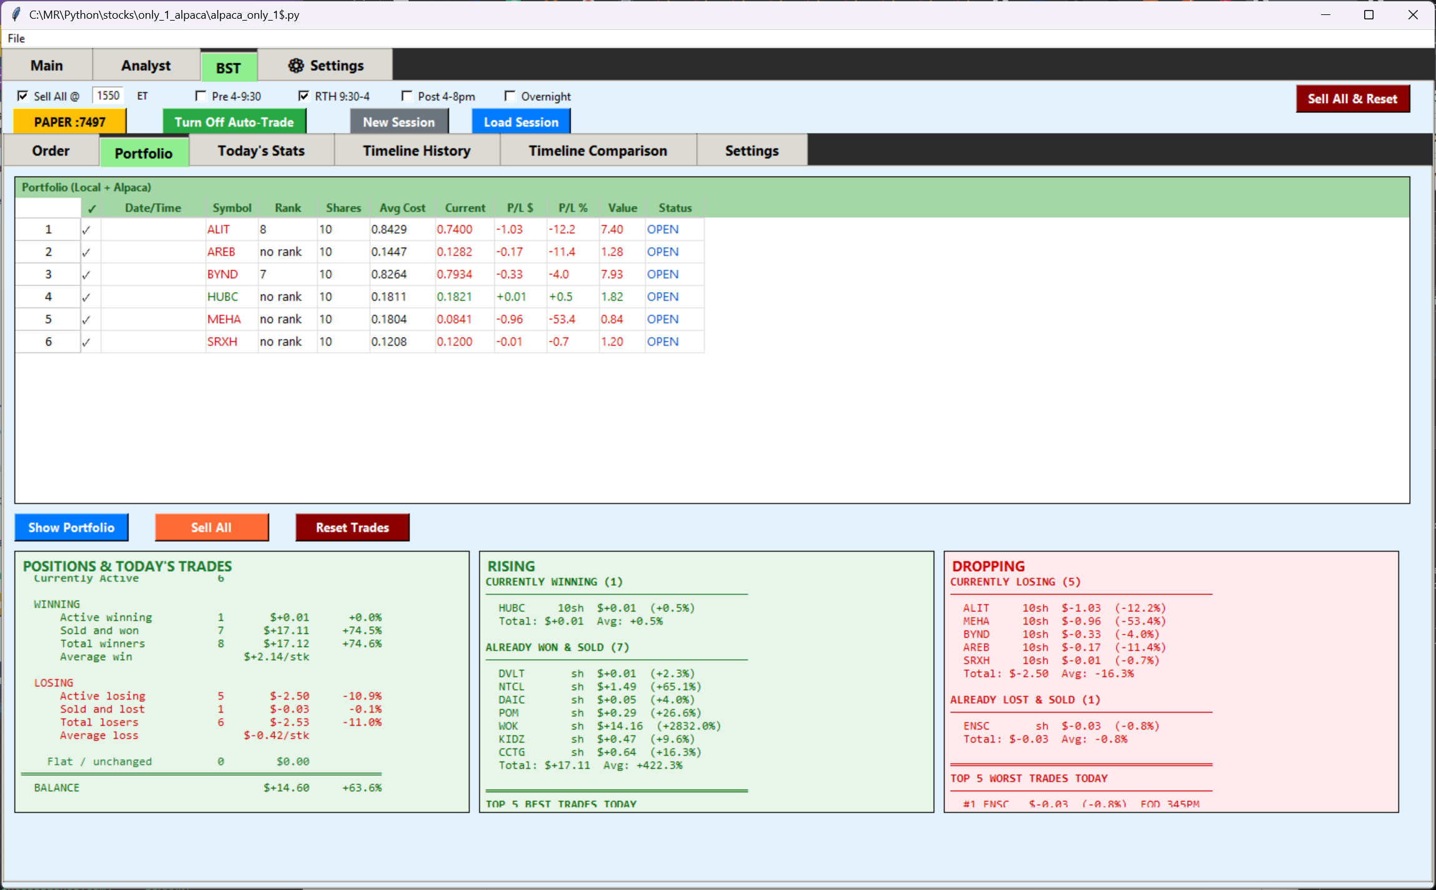Click the gear icon on Settings tab
1436x890 pixels.
(x=295, y=66)
